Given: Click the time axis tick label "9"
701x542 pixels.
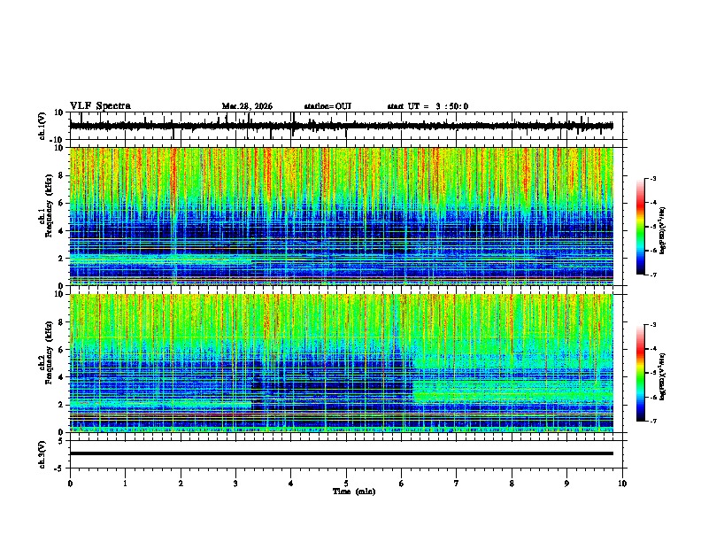Looking at the screenshot, I should (566, 484).
